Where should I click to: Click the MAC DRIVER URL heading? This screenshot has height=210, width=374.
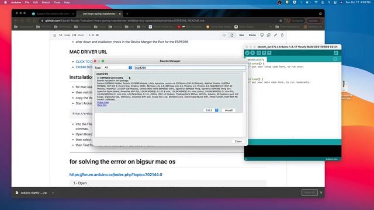coord(88,52)
